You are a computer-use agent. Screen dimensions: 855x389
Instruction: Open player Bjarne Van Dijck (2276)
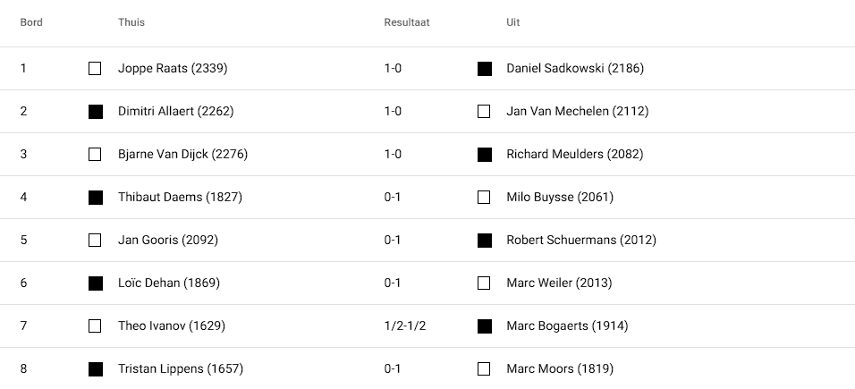pos(182,155)
